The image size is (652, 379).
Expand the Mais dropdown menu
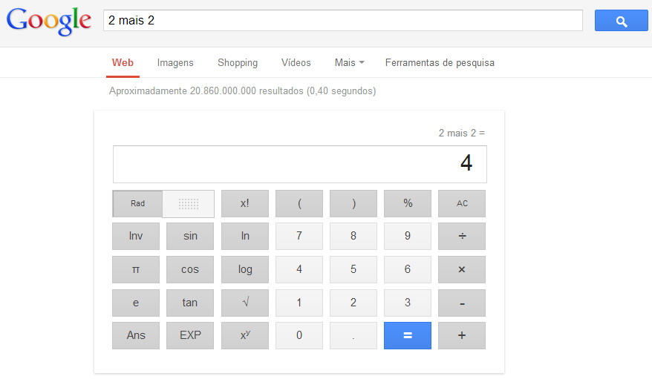[x=349, y=63]
